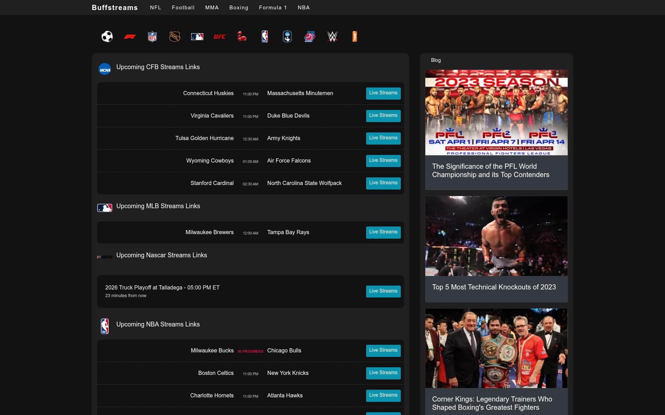The height and width of the screenshot is (415, 665).
Task: Open Live Streams for Tulsa vs Army
Action: pos(383,138)
